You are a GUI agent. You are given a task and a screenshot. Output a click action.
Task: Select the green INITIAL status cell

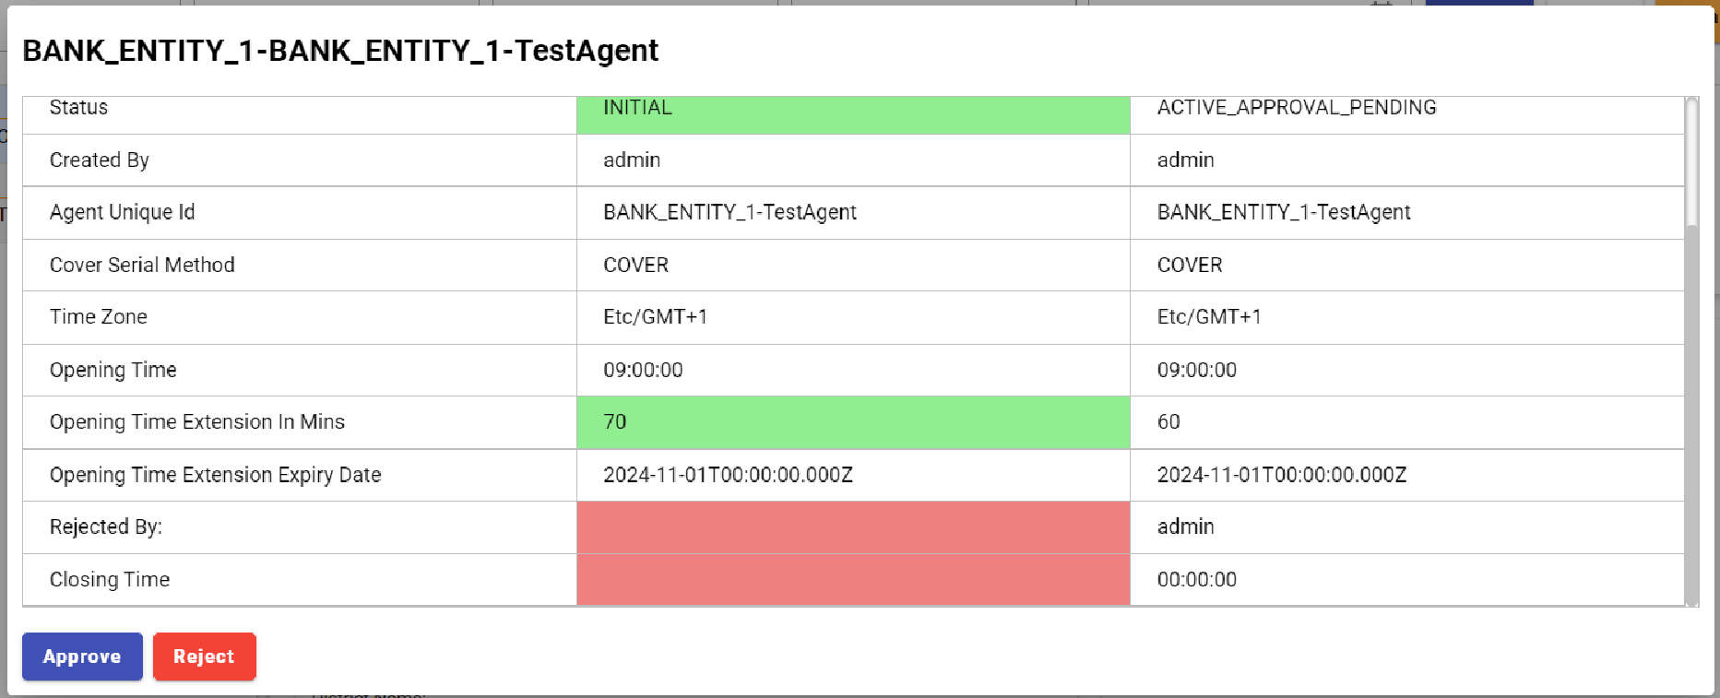[852, 109]
